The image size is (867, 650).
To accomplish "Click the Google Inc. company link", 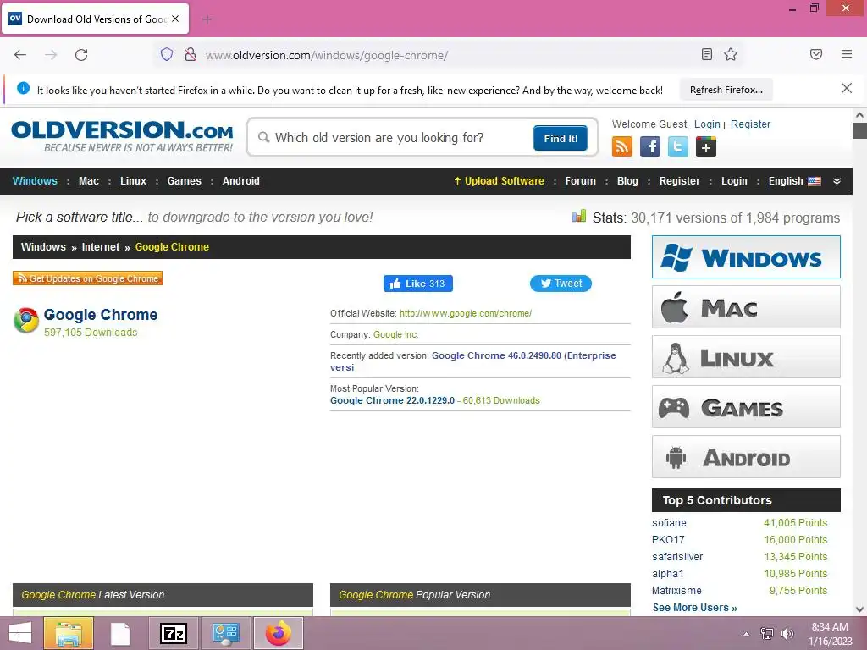I will (396, 334).
